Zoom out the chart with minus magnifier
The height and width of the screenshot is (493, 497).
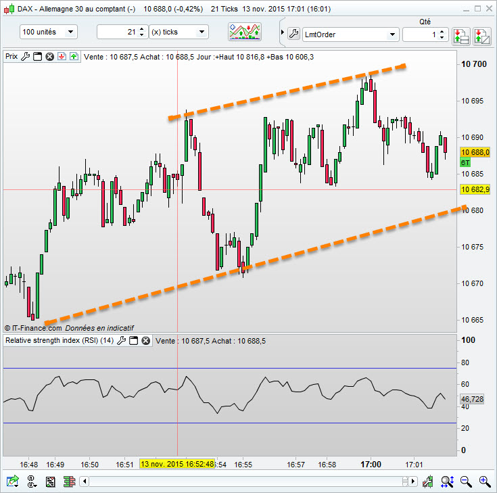466,482
